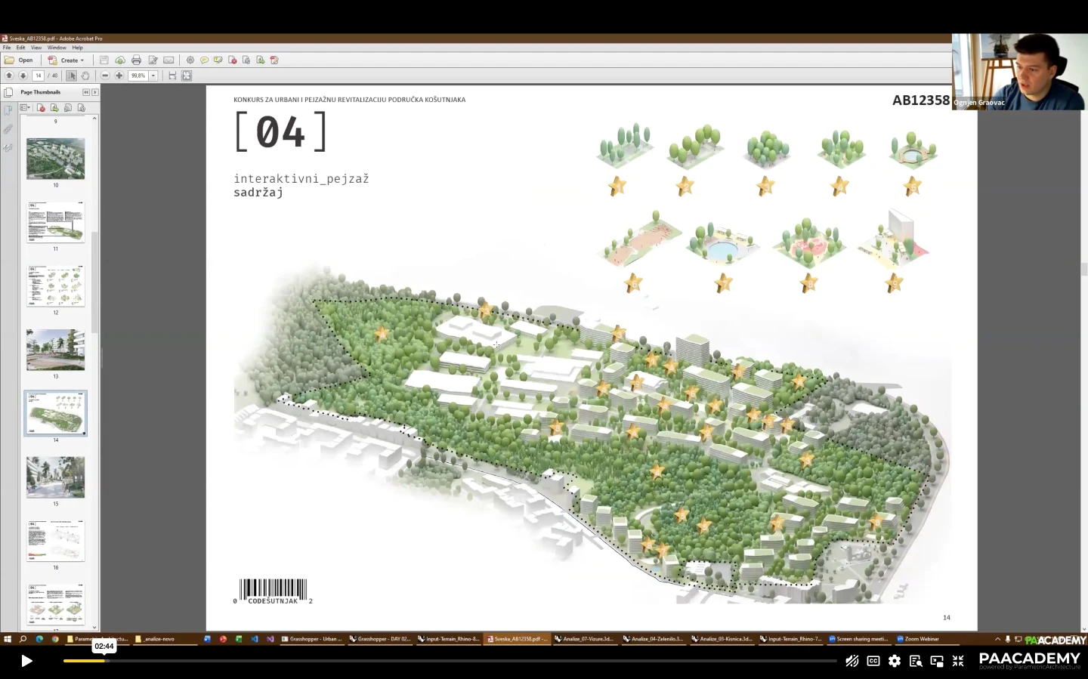Screen dimensions: 1088x679
Task: Toggle the Selection arrow tool
Action: coord(71,76)
